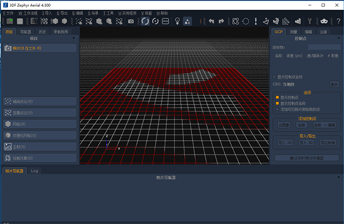Open the W workflow menu
This screenshot has width=344, height=224.
[x=28, y=13]
